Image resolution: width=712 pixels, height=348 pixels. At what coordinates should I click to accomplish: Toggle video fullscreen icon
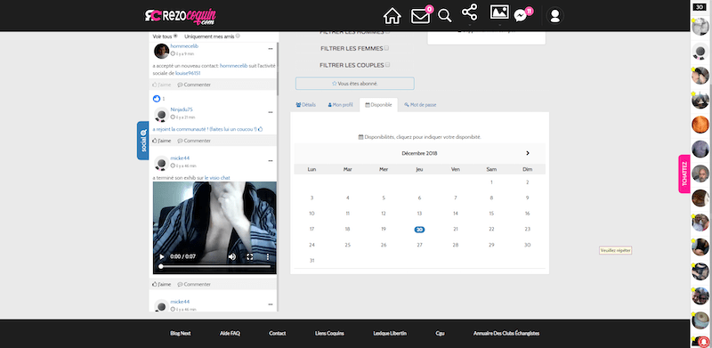click(x=250, y=256)
